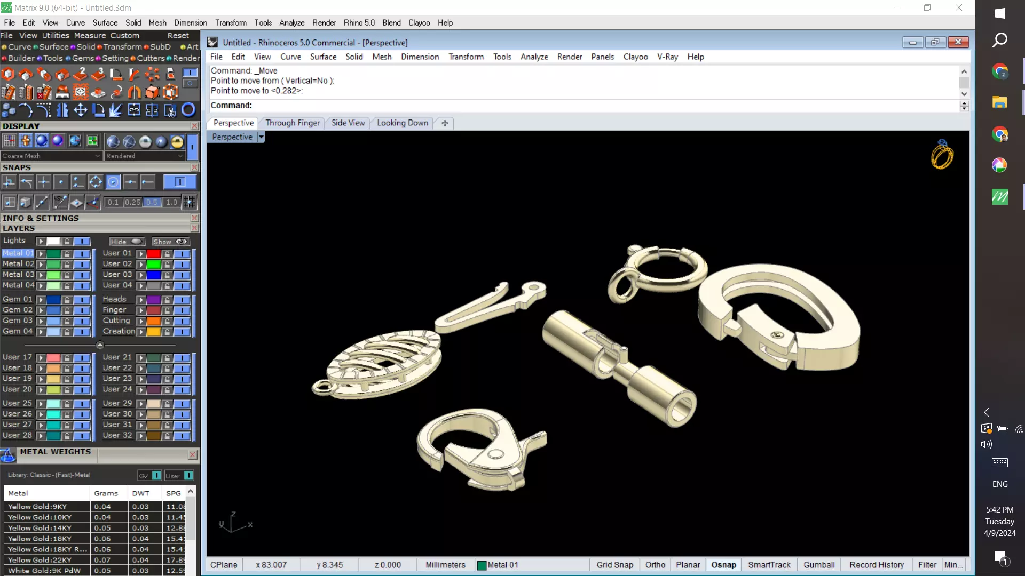
Task: Click the blue torus ring tool icon
Action: (x=188, y=110)
